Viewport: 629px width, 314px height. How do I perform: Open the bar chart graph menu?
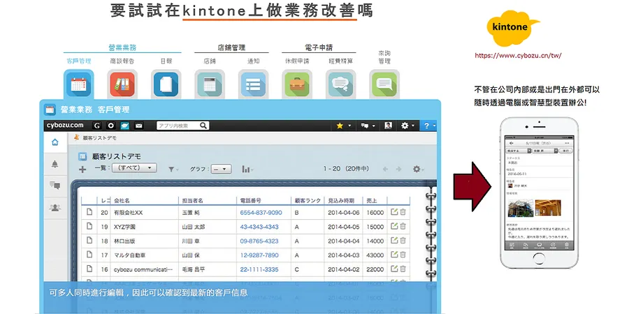pos(247,170)
